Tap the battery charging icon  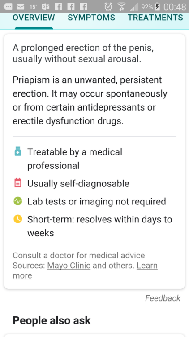pyautogui.click(x=158, y=7)
